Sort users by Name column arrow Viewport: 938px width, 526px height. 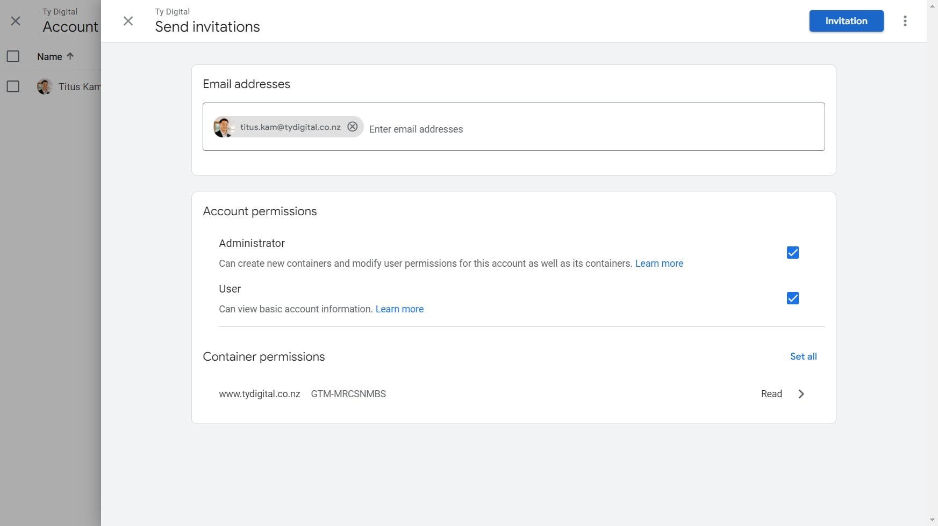coord(70,56)
